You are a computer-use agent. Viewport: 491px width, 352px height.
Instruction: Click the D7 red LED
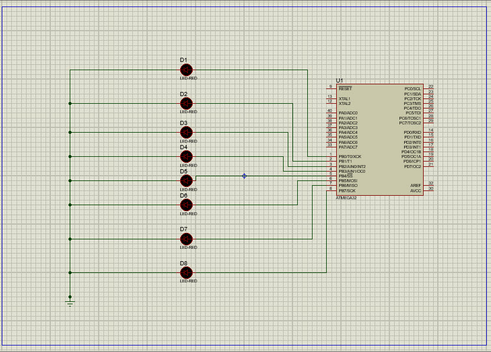pos(186,239)
